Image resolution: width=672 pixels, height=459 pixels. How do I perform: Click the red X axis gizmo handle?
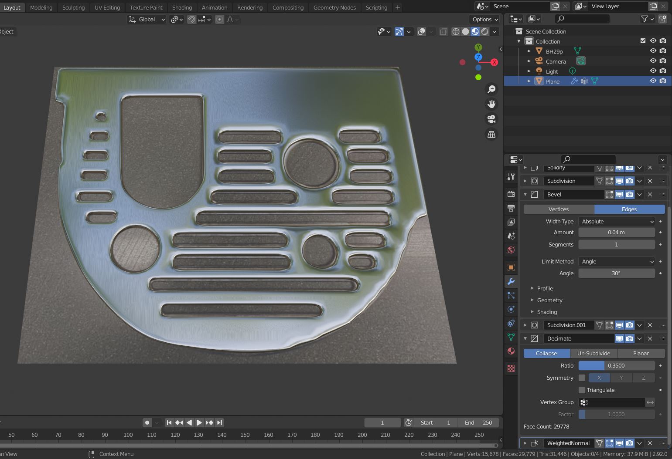[x=494, y=62]
